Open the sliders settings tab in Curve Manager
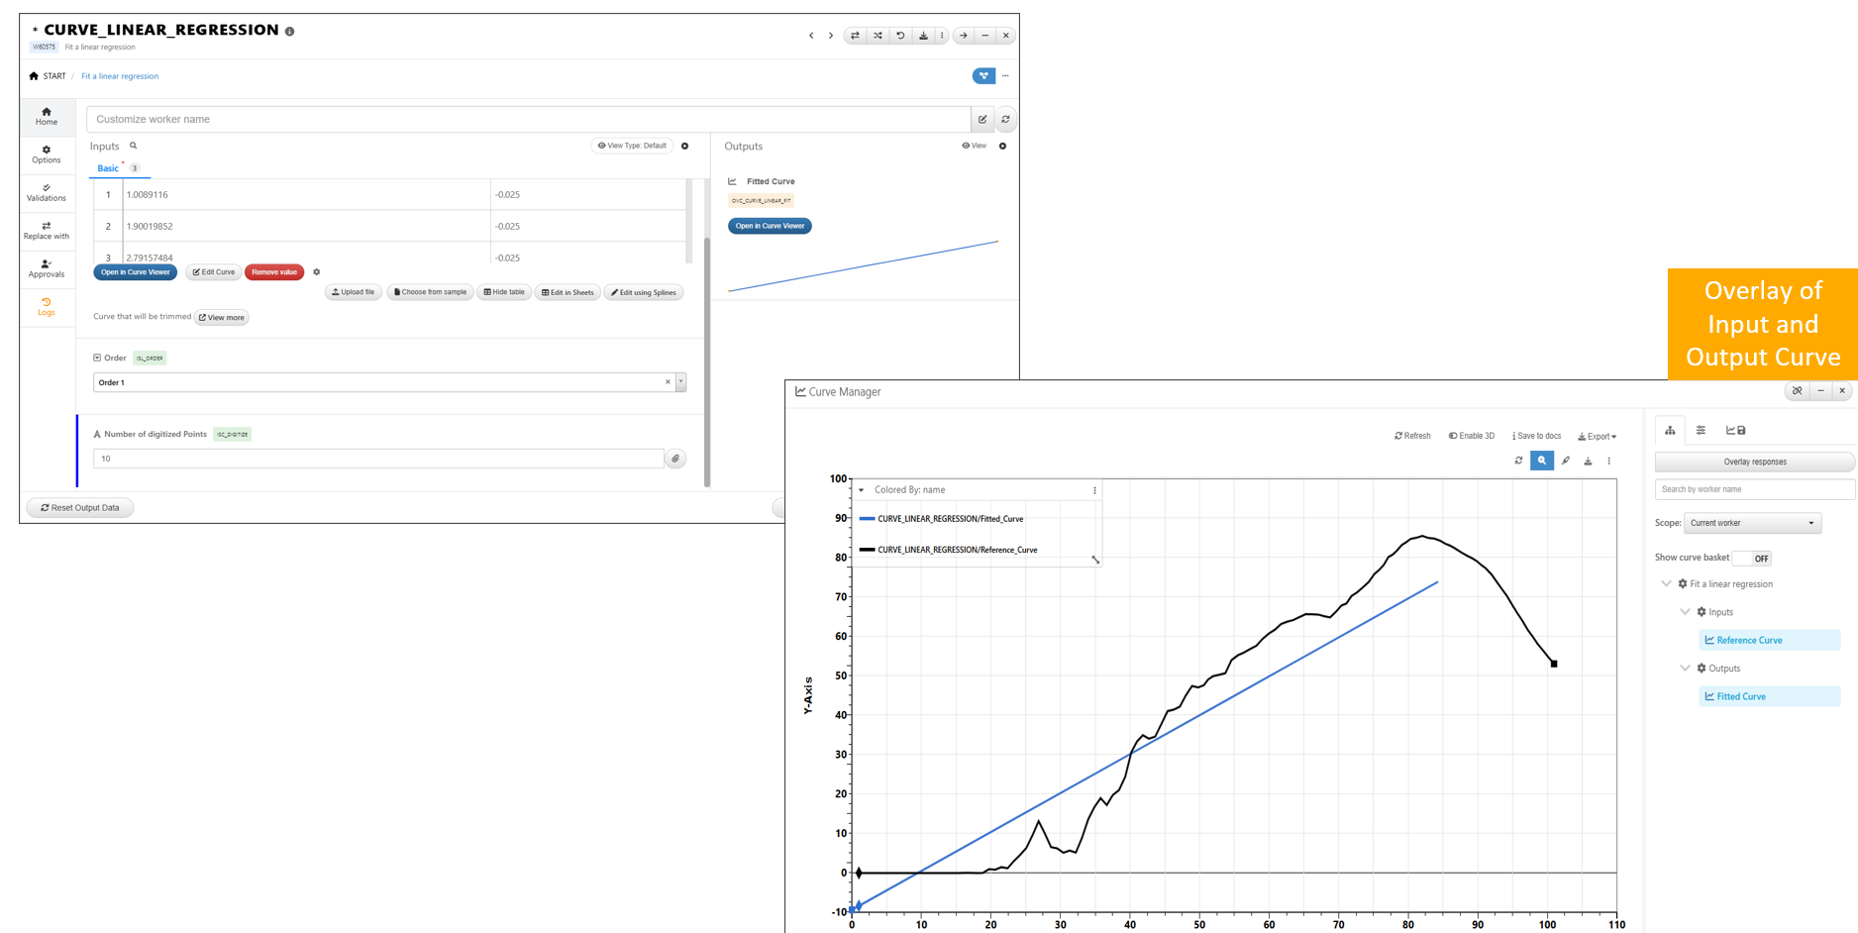The height and width of the screenshot is (933, 1858). coord(1701,431)
